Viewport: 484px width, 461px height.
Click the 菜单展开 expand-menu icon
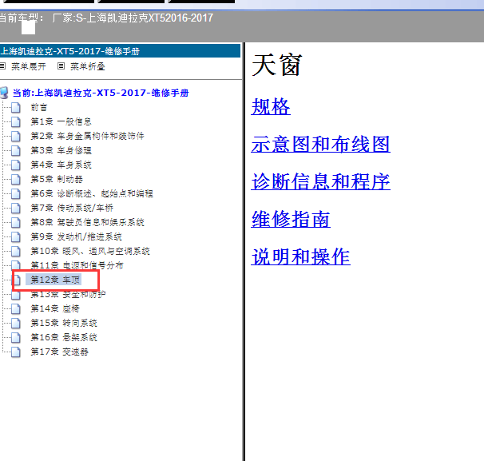[x=2, y=66]
